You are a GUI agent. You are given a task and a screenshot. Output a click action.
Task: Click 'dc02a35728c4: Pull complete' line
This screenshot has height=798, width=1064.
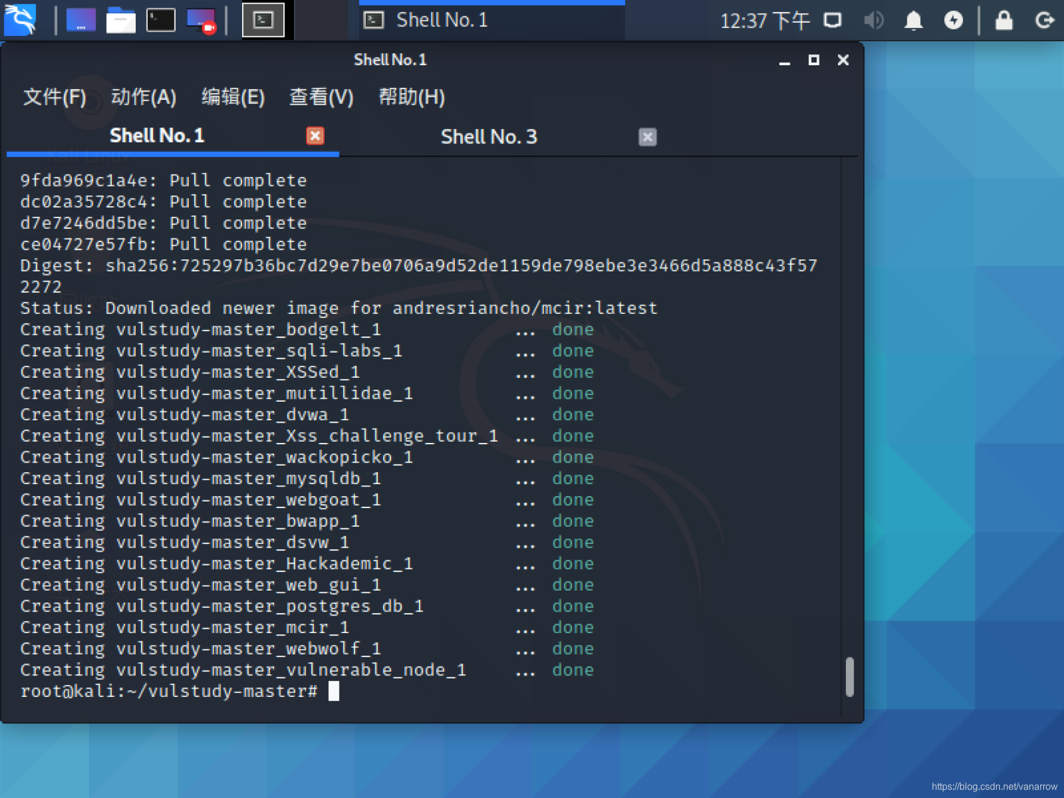click(163, 202)
